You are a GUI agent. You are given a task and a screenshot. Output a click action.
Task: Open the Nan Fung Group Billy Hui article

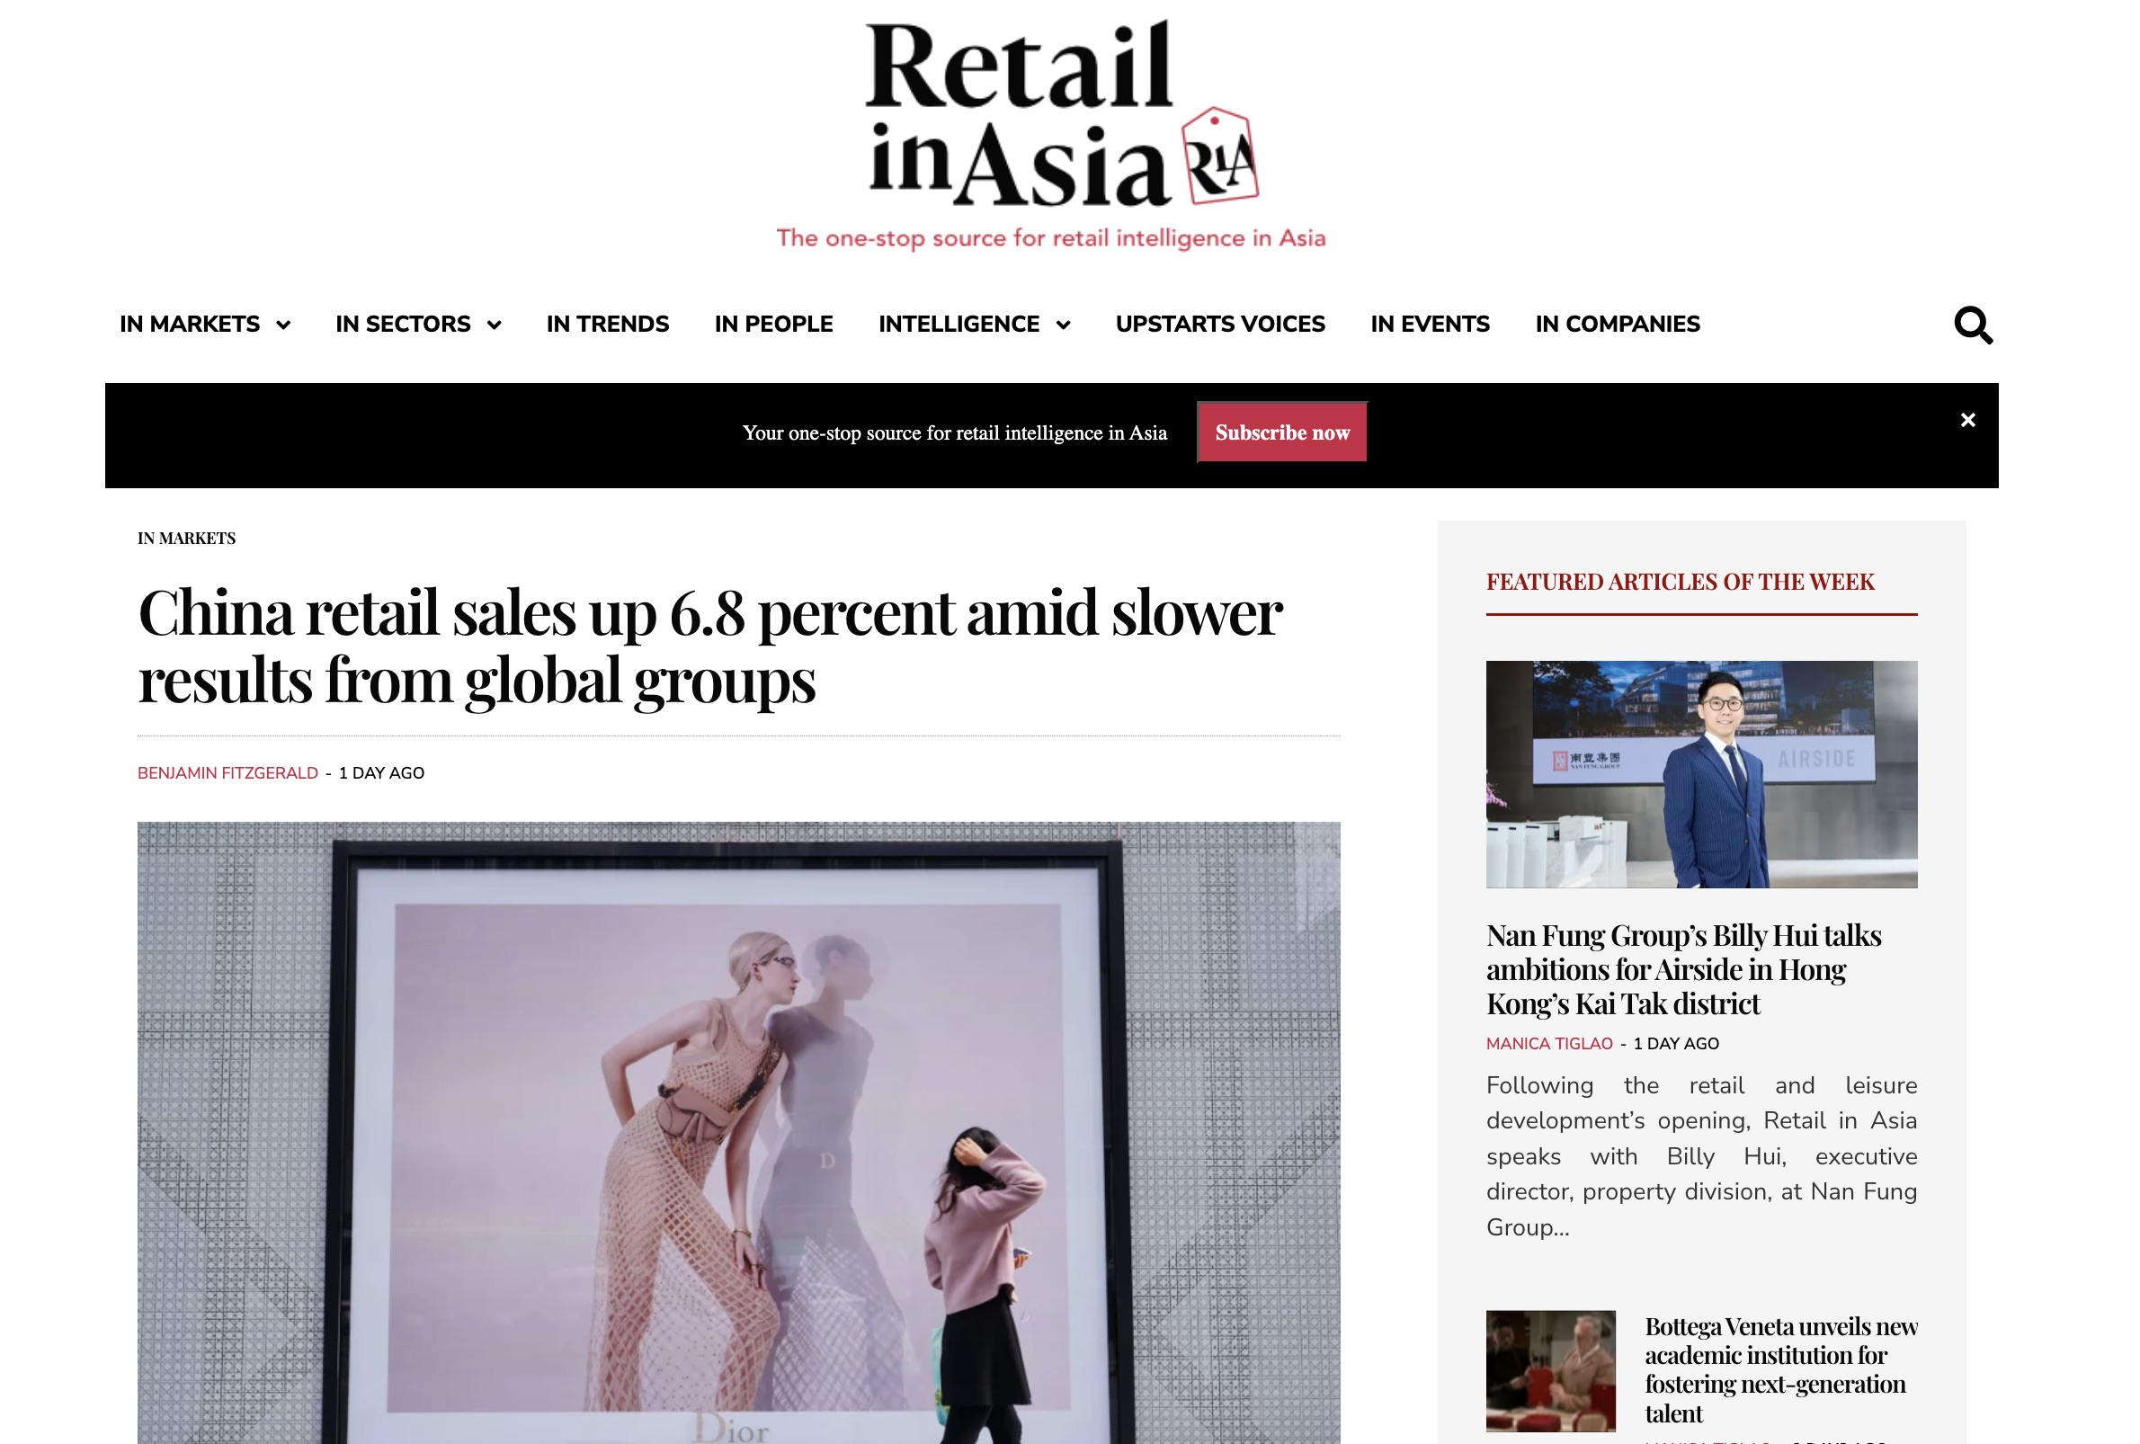1683,970
